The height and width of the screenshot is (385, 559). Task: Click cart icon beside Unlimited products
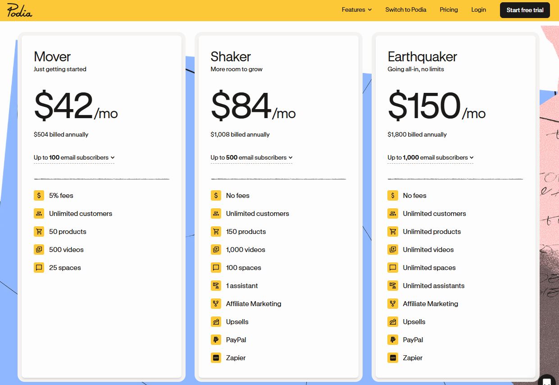(393, 232)
